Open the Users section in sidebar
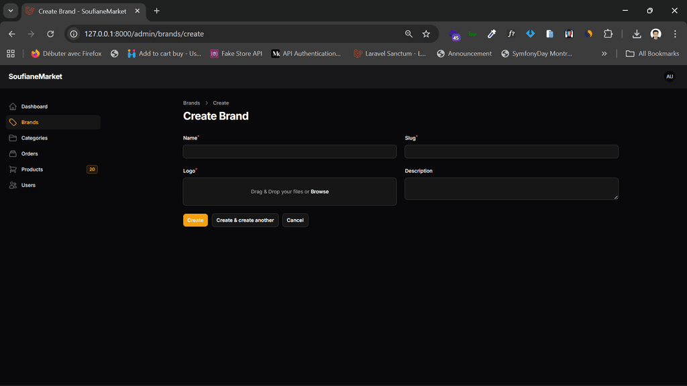Viewport: 687px width, 386px height. [28, 185]
